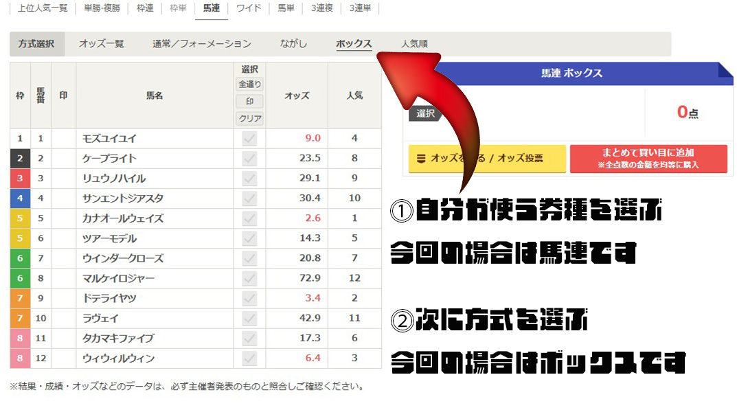
Task: Switch to the ながし method tab
Action: coord(293,44)
